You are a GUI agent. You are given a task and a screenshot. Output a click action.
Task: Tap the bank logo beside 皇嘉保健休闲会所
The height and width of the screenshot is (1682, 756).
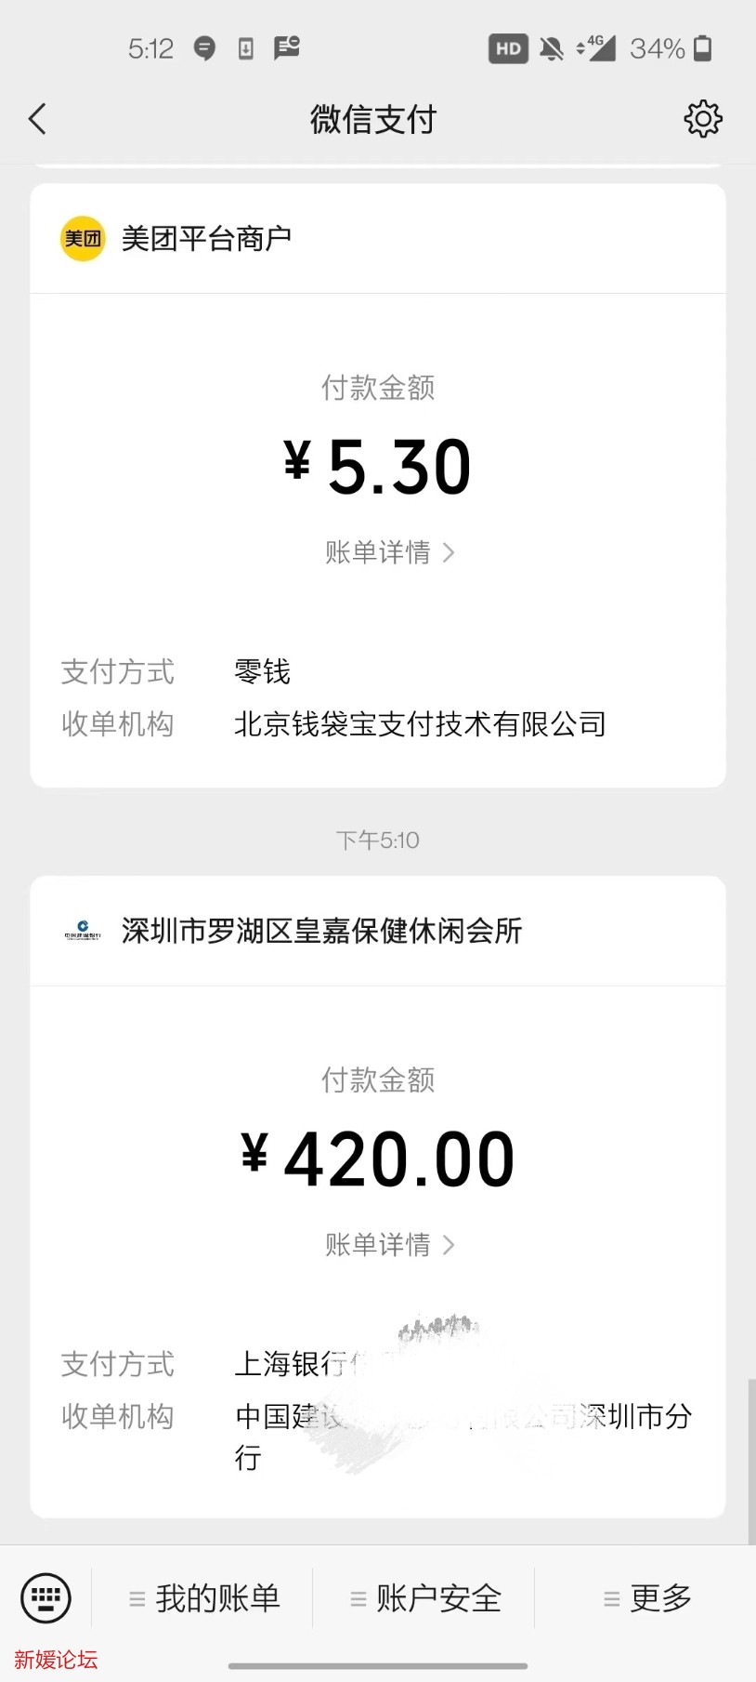(x=83, y=931)
